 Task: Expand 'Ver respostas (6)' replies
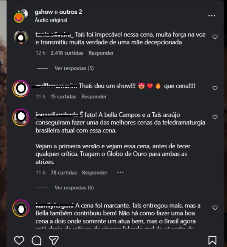pyautogui.click(x=74, y=188)
